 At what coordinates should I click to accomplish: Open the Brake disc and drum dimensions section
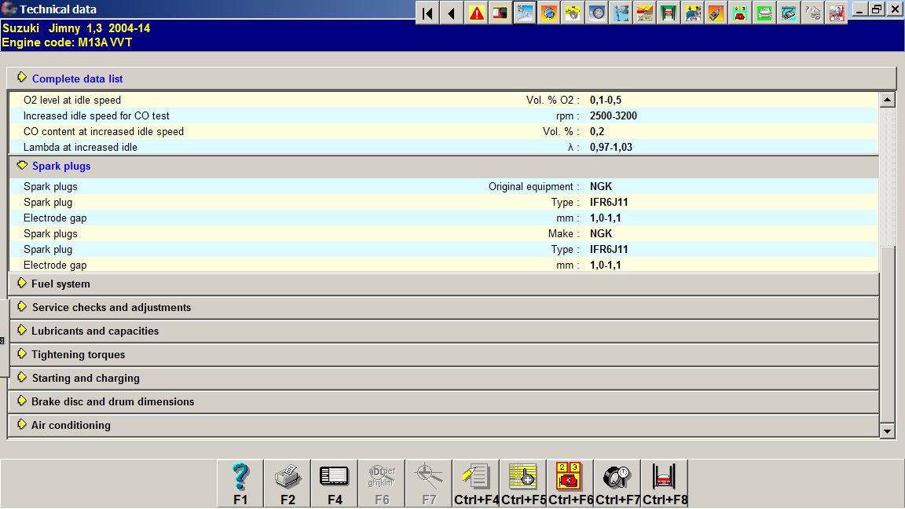pos(112,401)
